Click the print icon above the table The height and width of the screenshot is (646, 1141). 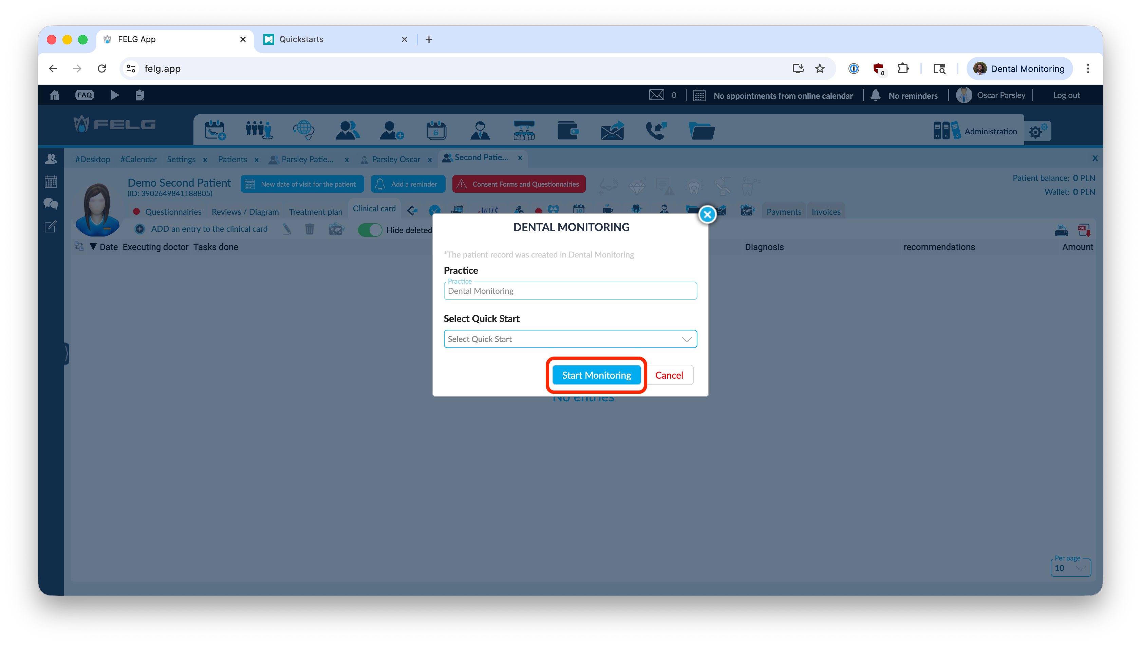(x=1061, y=230)
